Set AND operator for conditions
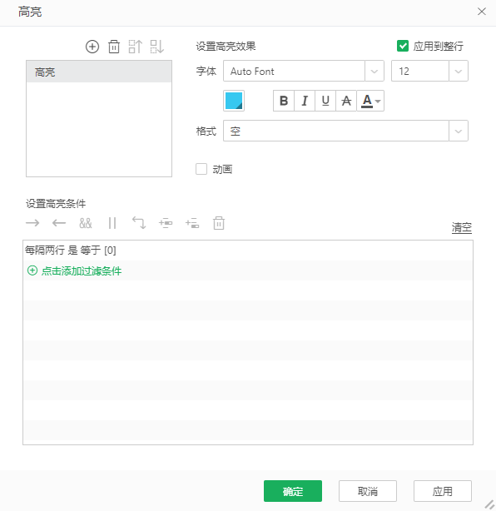The width and height of the screenshot is (496, 511). 86,223
